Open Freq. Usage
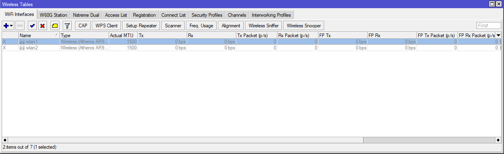 pos(201,26)
